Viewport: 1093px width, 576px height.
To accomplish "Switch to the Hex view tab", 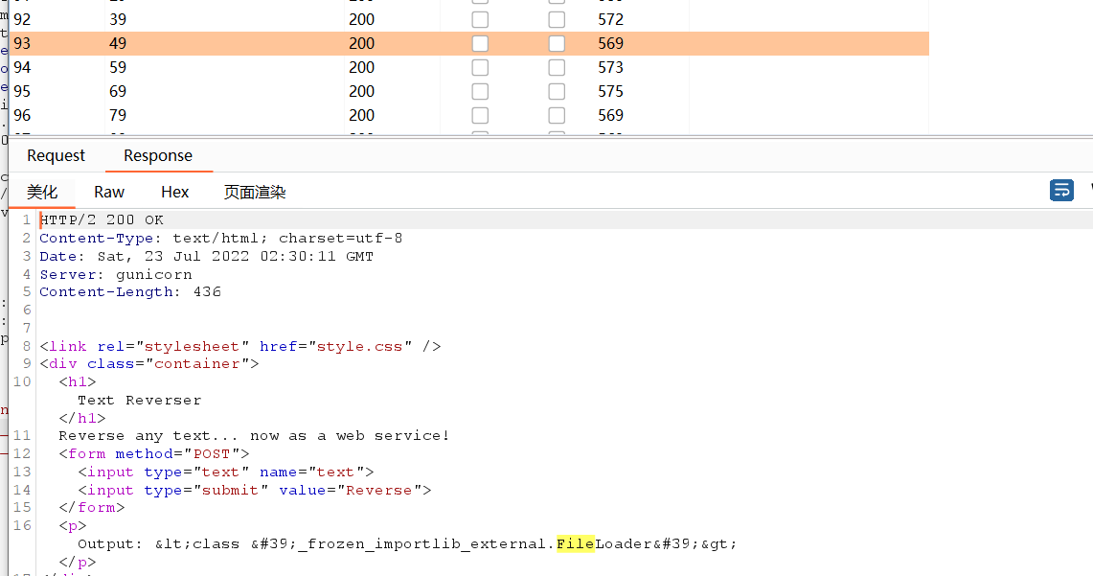I will 175,192.
